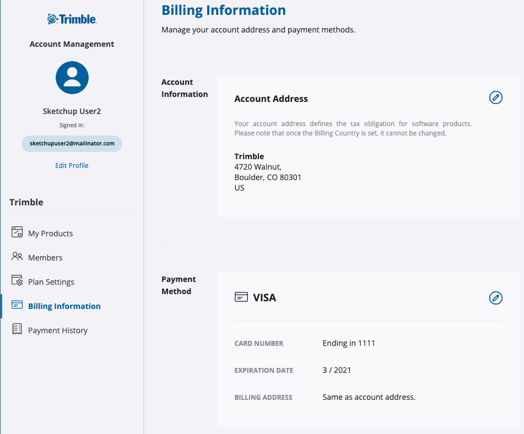The height and width of the screenshot is (434, 524).
Task: Edit the Account Address with pencil icon
Action: 495,97
